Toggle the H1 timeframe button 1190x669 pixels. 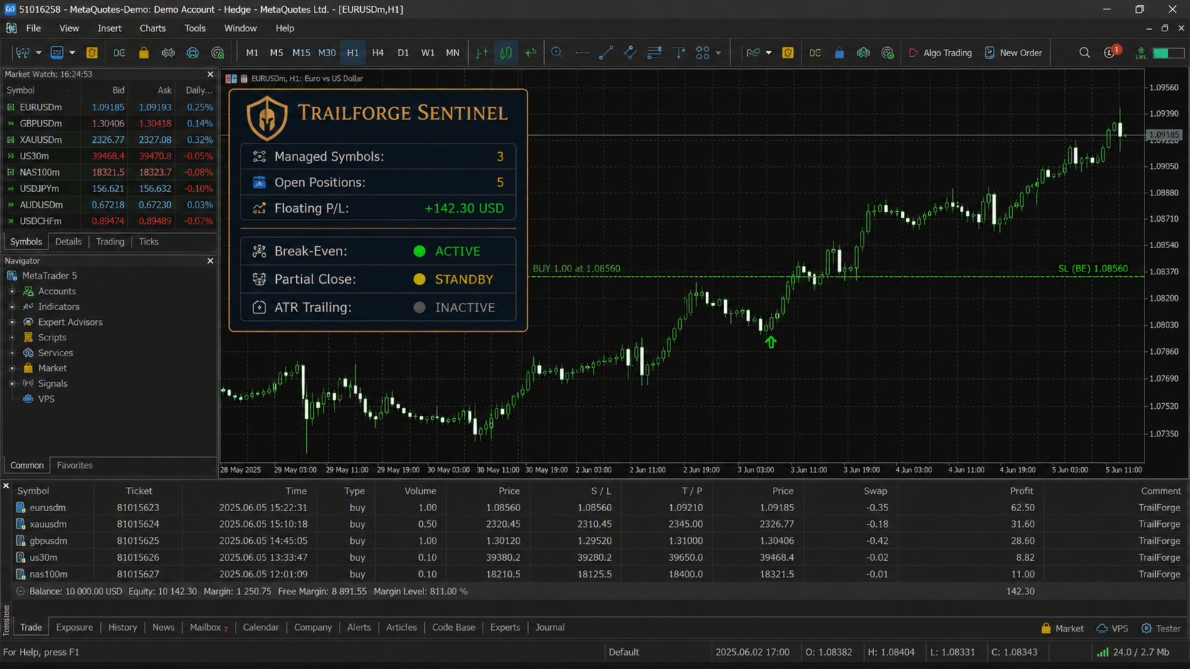pyautogui.click(x=353, y=53)
